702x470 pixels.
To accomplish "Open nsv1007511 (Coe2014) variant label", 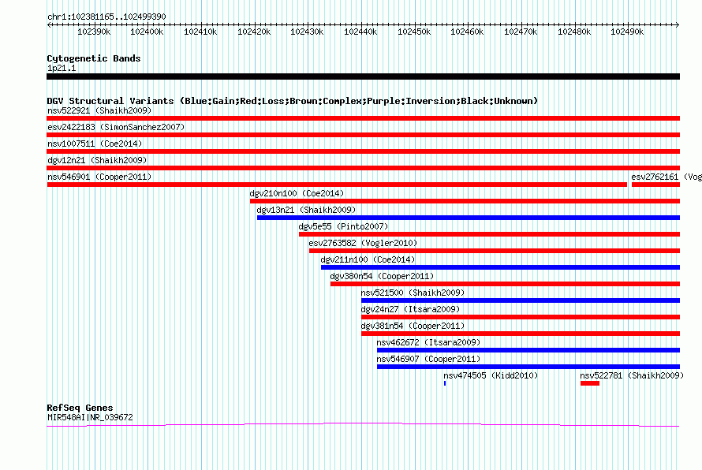I will tap(95, 144).
